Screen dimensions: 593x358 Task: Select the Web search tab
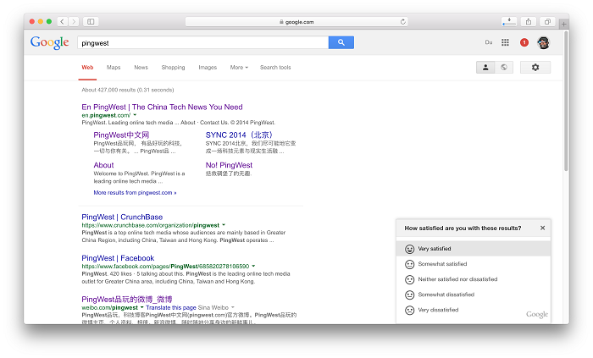(87, 67)
